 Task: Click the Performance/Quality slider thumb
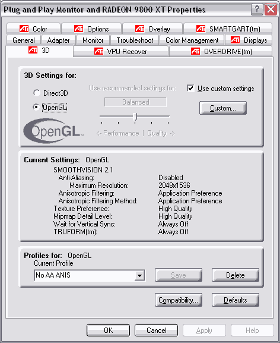[135, 117]
